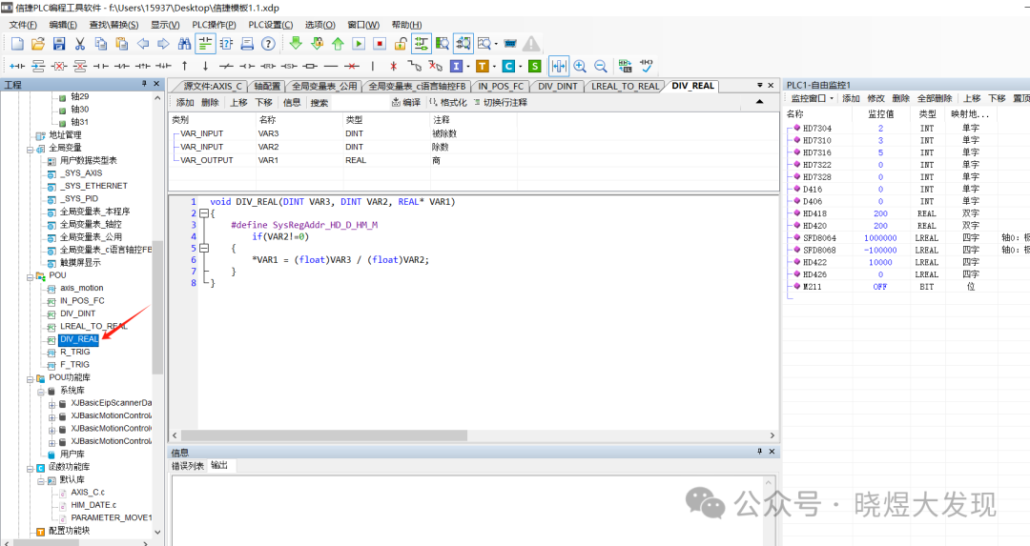The image size is (1030, 546).
Task: Select 地址管理 in project tree
Action: click(x=65, y=135)
